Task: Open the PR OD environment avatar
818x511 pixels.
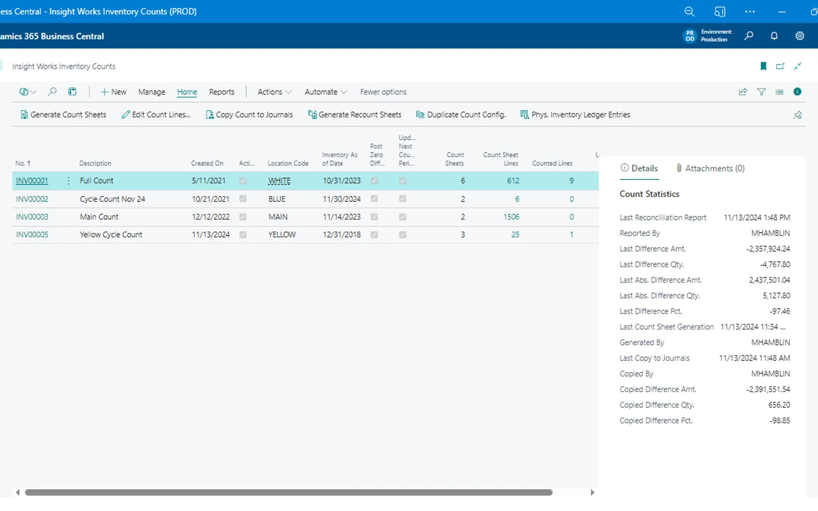Action: click(x=690, y=36)
